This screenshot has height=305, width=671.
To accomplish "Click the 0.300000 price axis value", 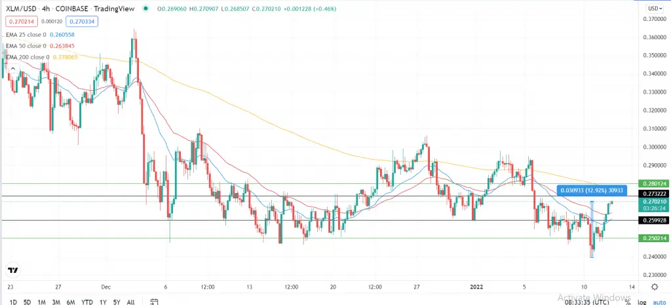I will 655,147.
